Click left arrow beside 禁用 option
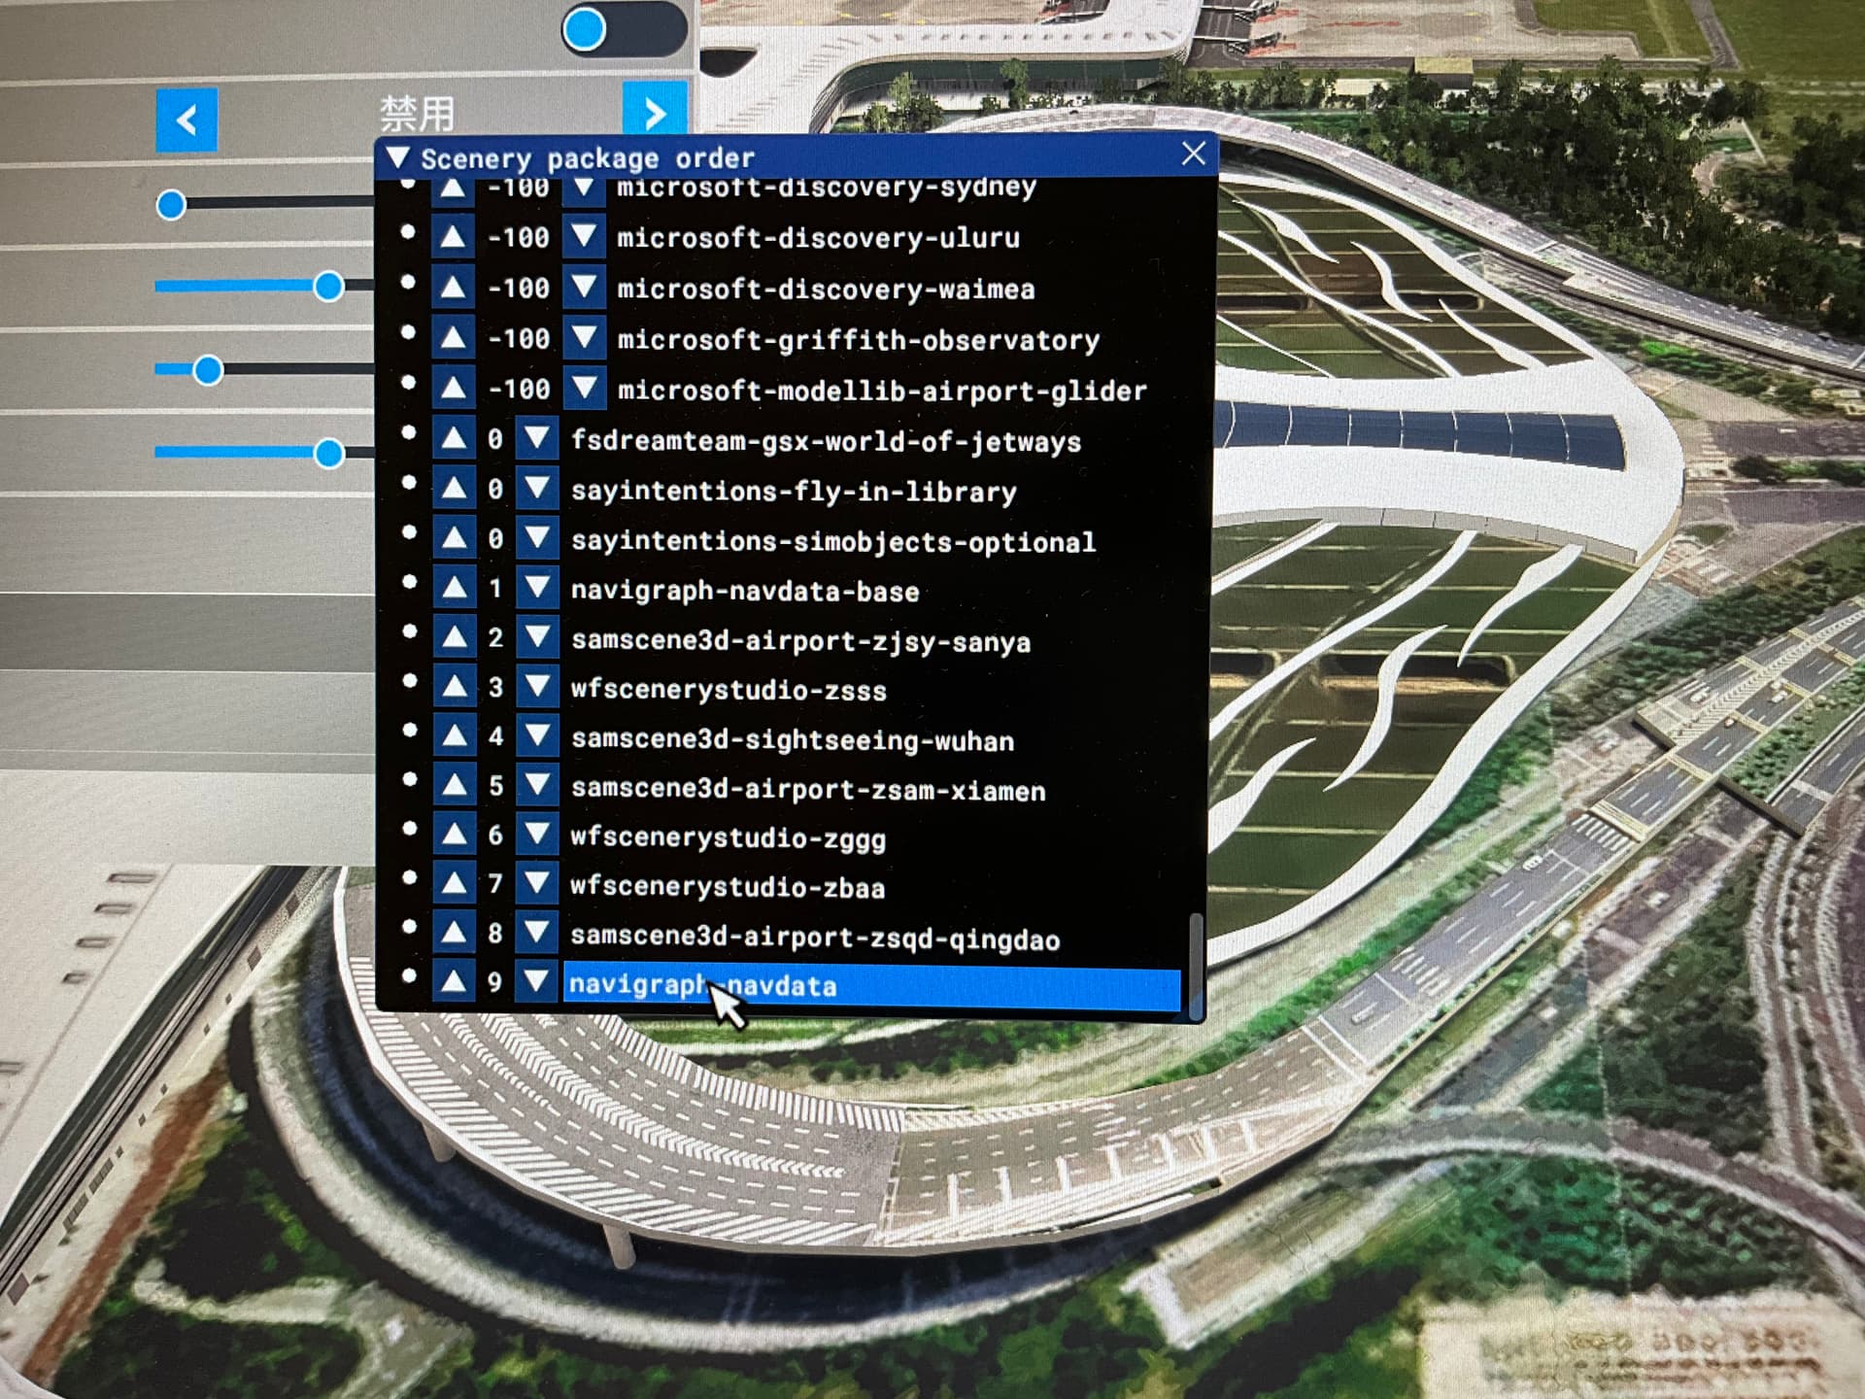Image resolution: width=1865 pixels, height=1399 pixels. (186, 119)
